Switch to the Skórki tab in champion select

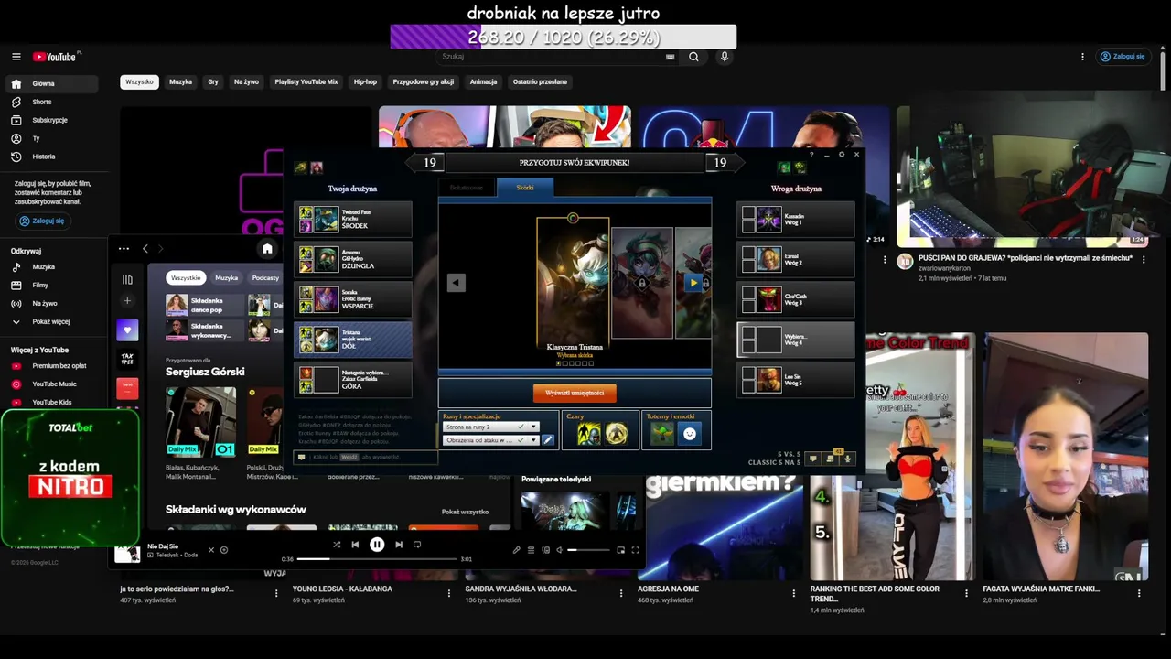(525, 188)
